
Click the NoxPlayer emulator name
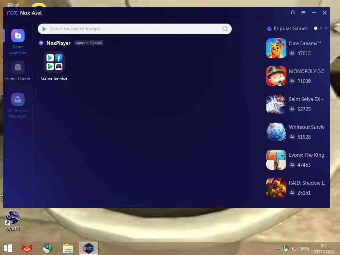[58, 43]
